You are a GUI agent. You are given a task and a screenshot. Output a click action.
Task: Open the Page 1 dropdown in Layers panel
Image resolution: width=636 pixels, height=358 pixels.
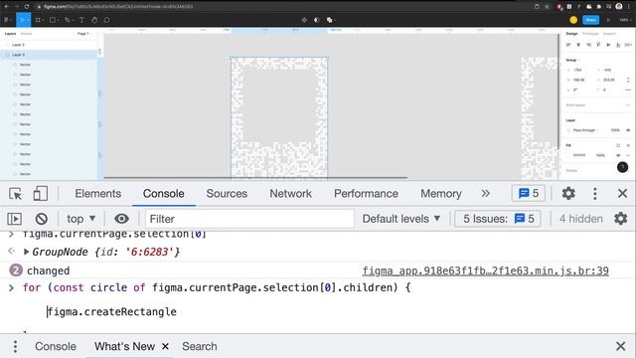point(84,34)
